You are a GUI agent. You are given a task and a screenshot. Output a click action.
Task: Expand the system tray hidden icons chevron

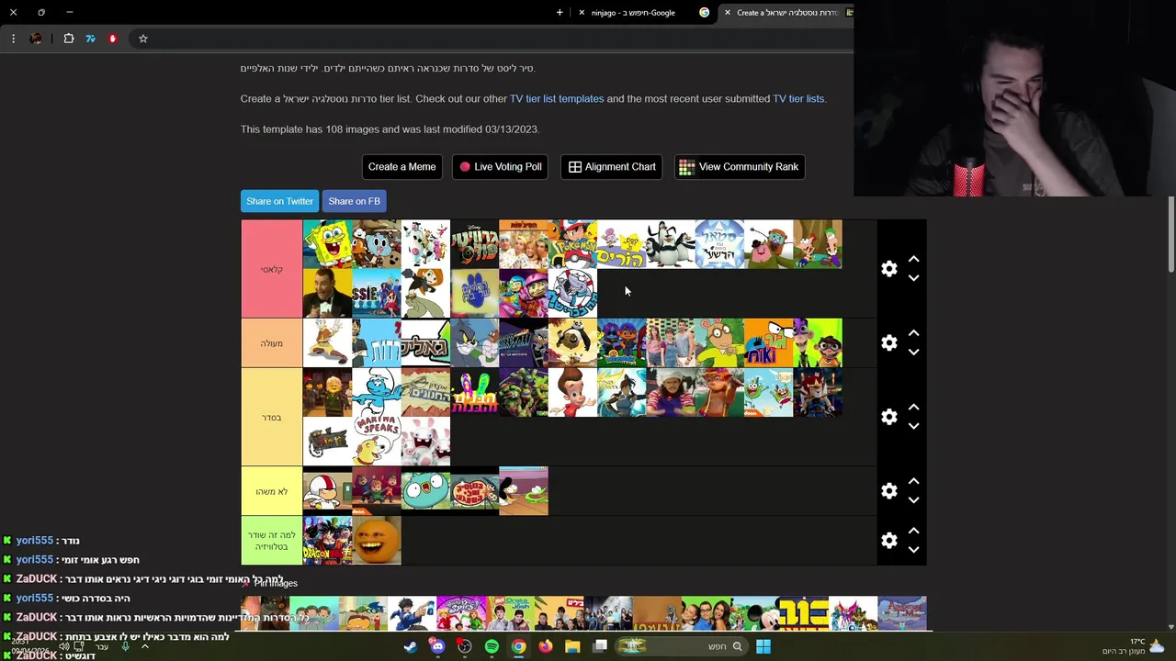point(144,646)
